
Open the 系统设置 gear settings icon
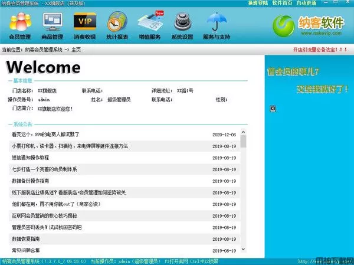pyautogui.click(x=182, y=25)
